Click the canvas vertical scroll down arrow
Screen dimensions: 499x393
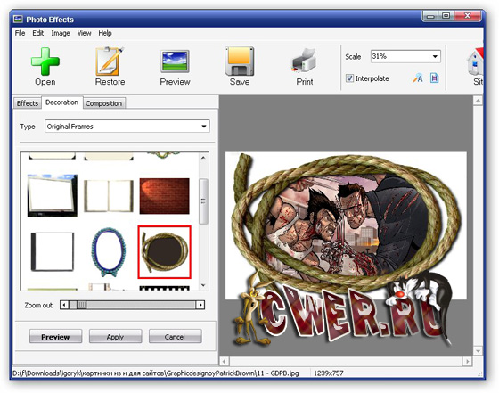pos(478,351)
